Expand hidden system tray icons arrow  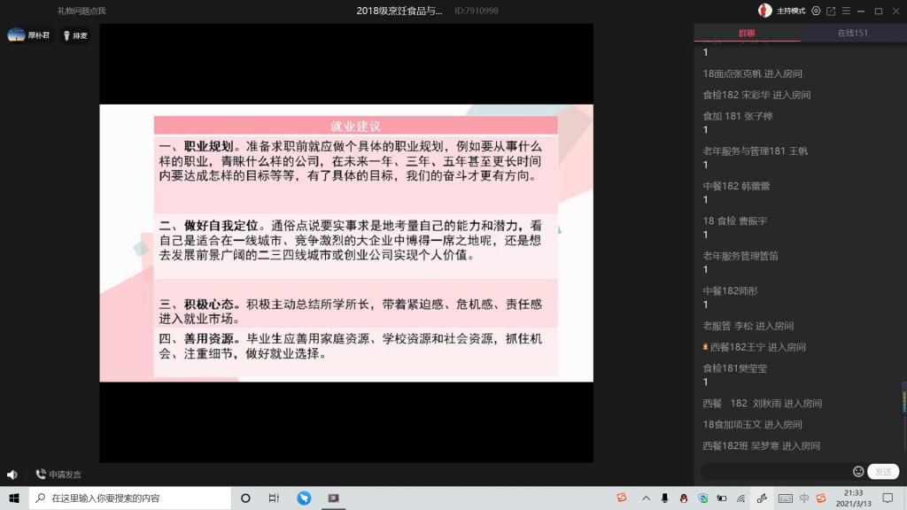(646, 498)
